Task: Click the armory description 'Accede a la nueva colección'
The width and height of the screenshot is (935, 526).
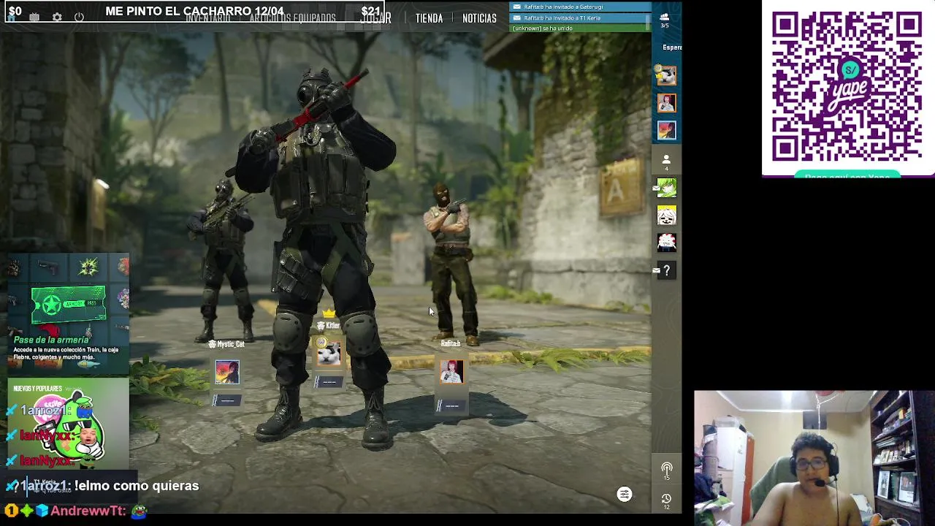Action: (66, 354)
